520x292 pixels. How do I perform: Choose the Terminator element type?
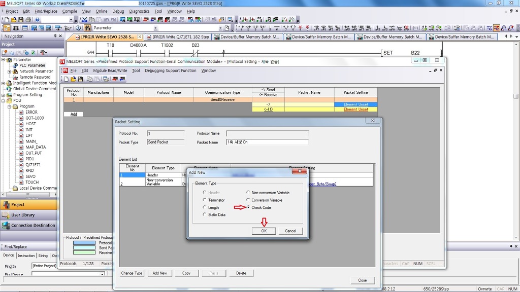click(x=205, y=200)
